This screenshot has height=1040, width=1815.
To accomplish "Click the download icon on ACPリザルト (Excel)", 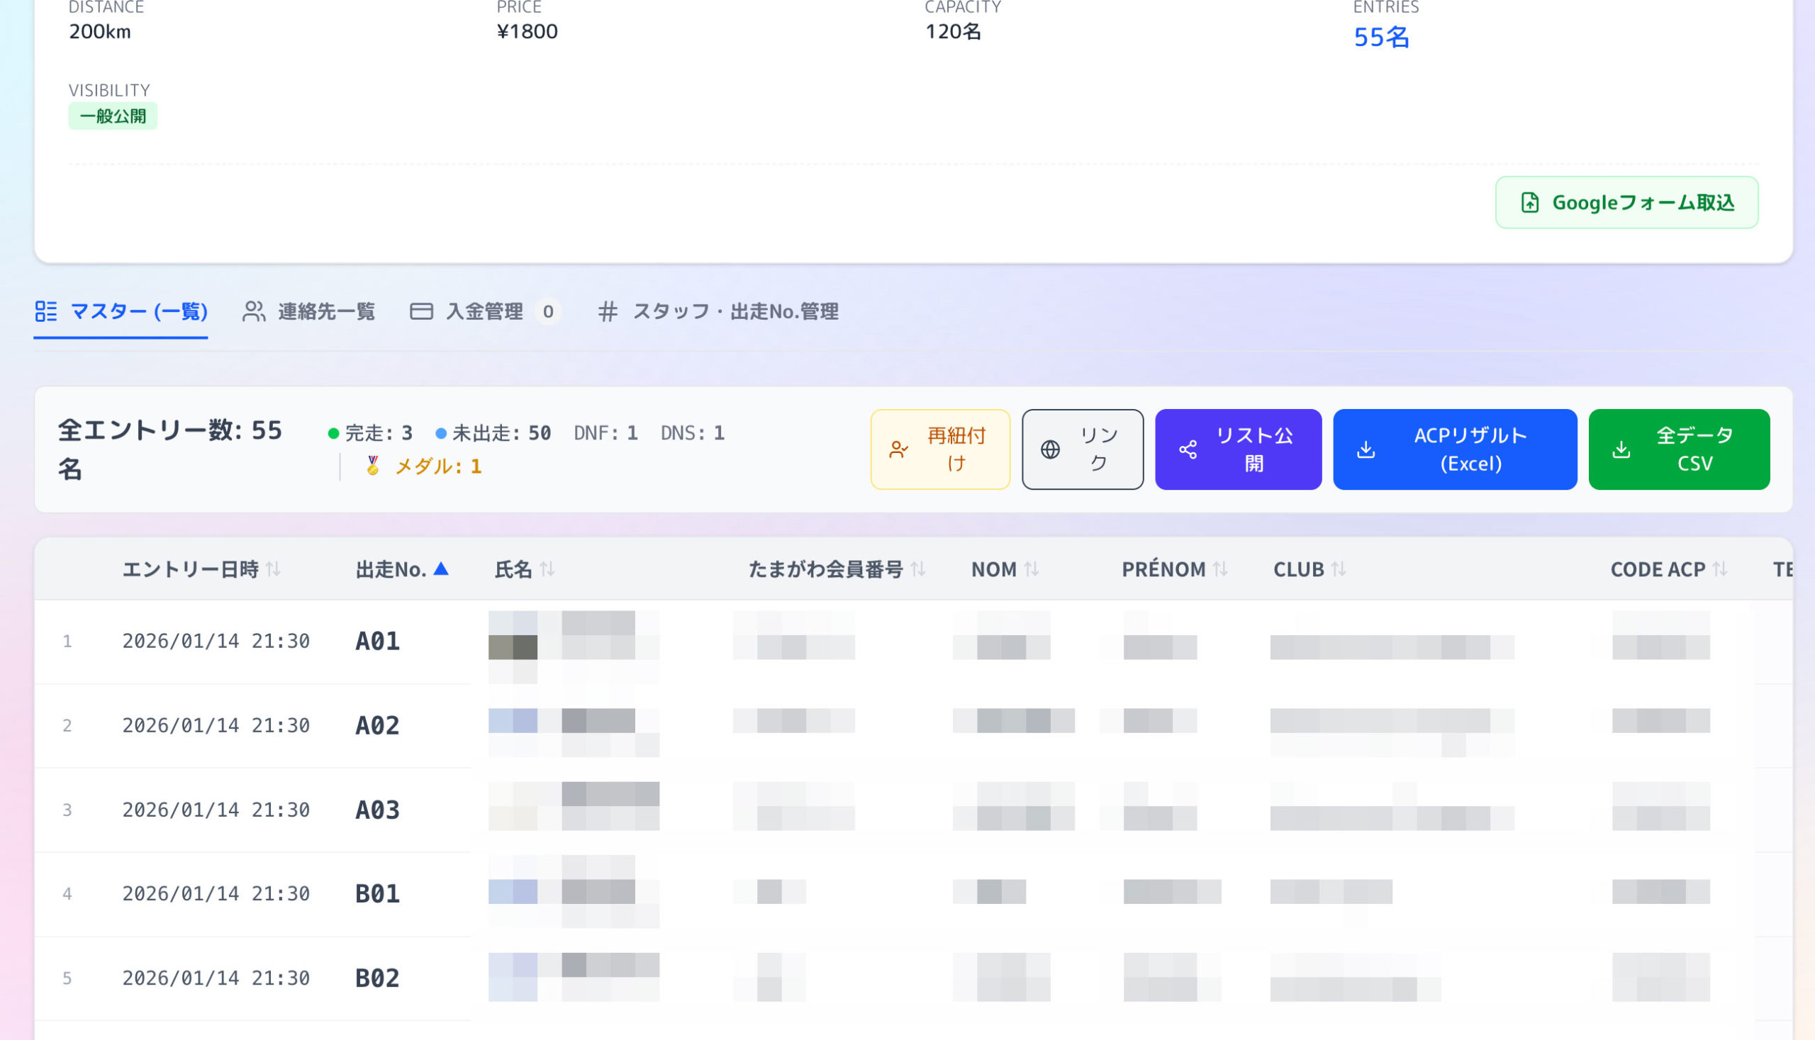I will [x=1366, y=449].
